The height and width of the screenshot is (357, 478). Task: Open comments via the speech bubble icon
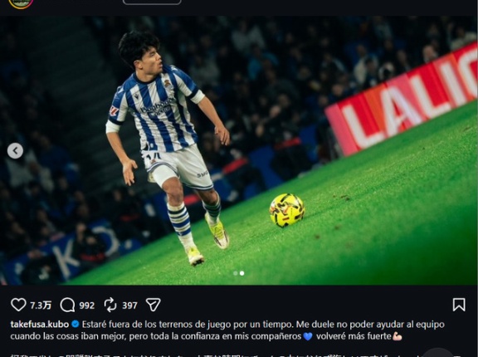click(x=67, y=305)
